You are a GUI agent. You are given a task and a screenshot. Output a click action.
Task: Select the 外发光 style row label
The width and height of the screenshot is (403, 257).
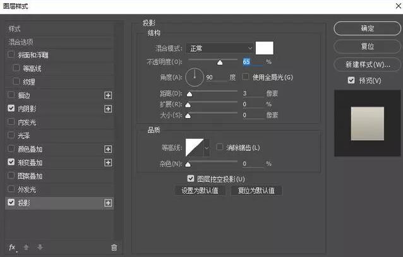tap(27, 189)
